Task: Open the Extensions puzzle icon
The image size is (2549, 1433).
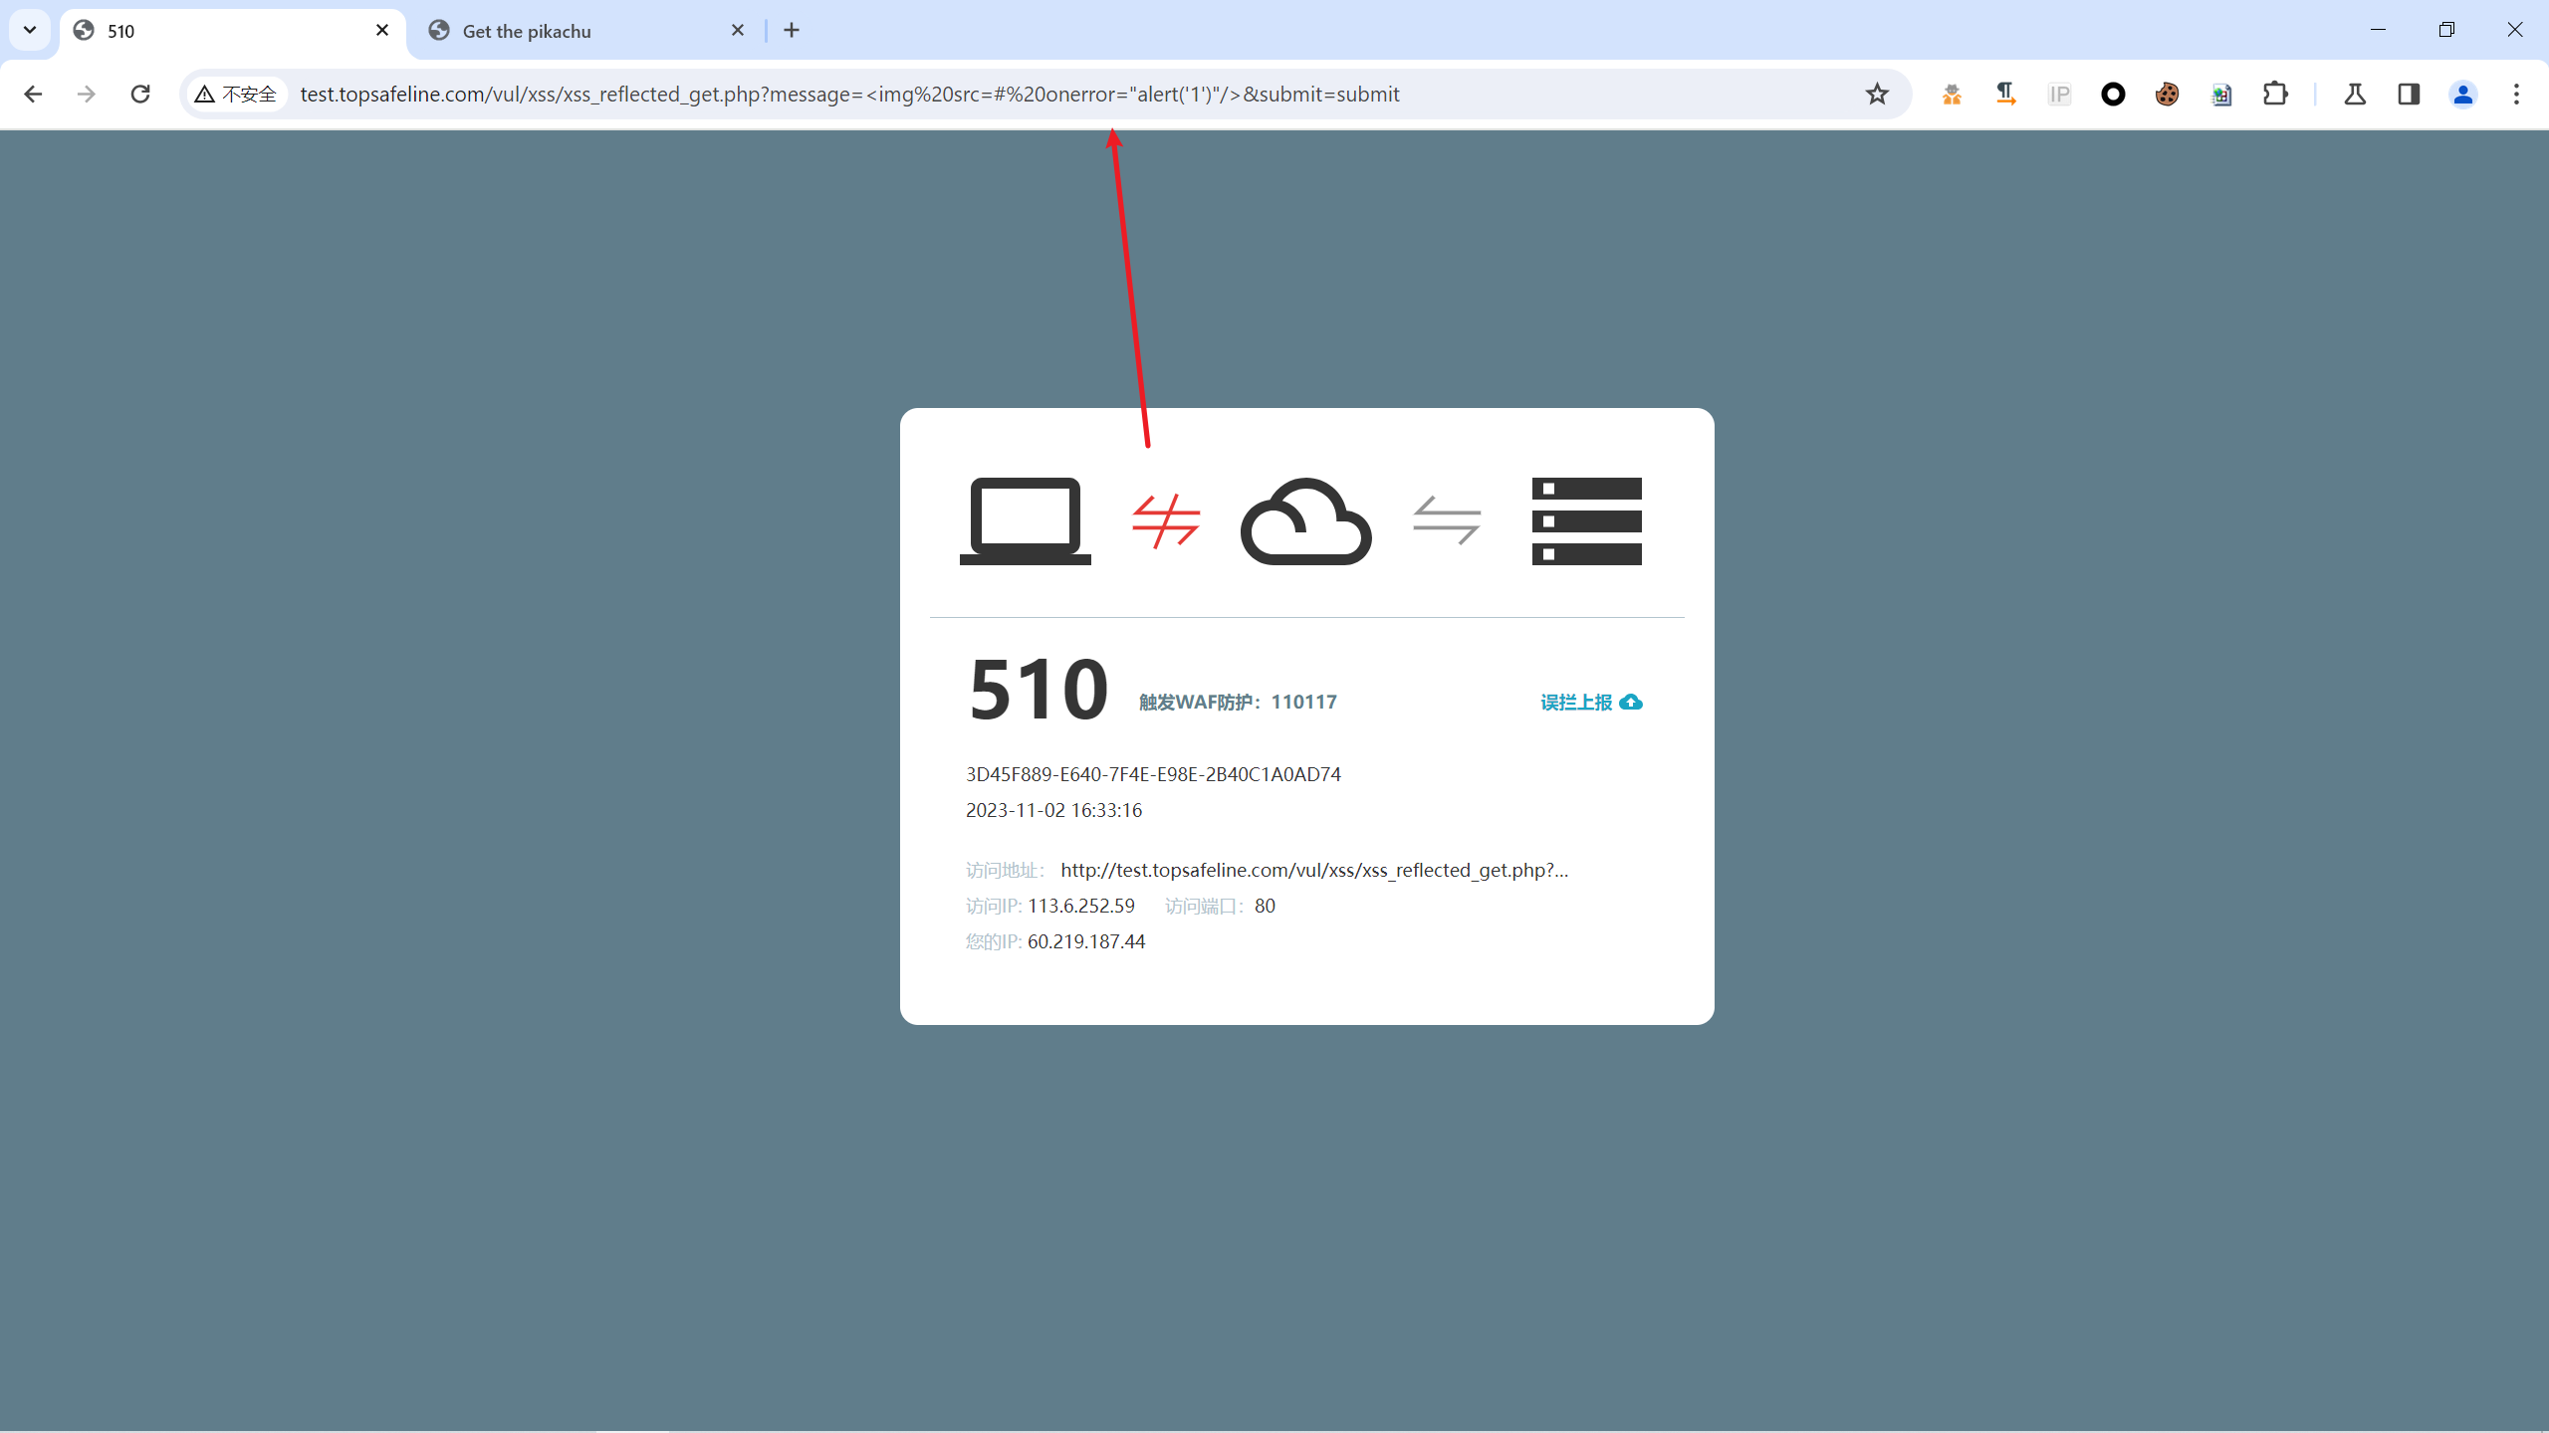Action: click(x=2275, y=94)
